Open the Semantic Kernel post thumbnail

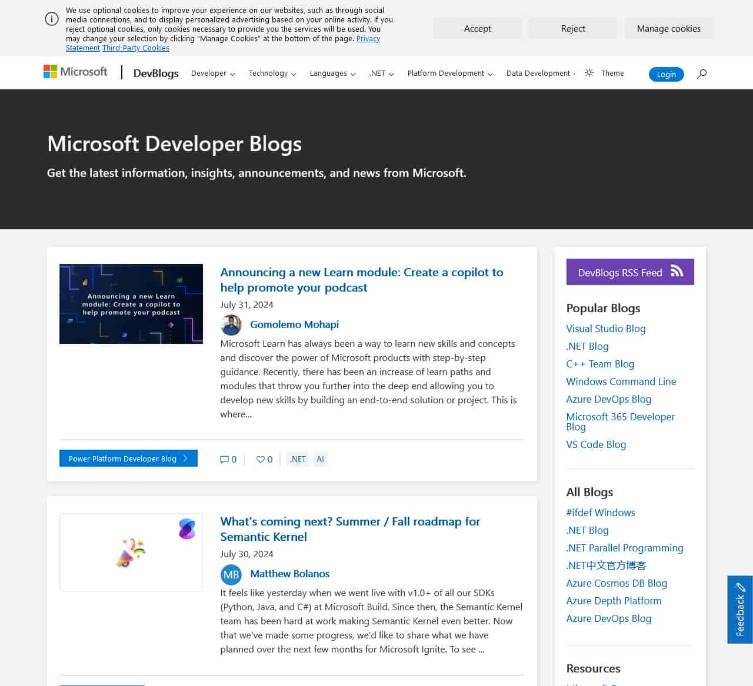(131, 553)
